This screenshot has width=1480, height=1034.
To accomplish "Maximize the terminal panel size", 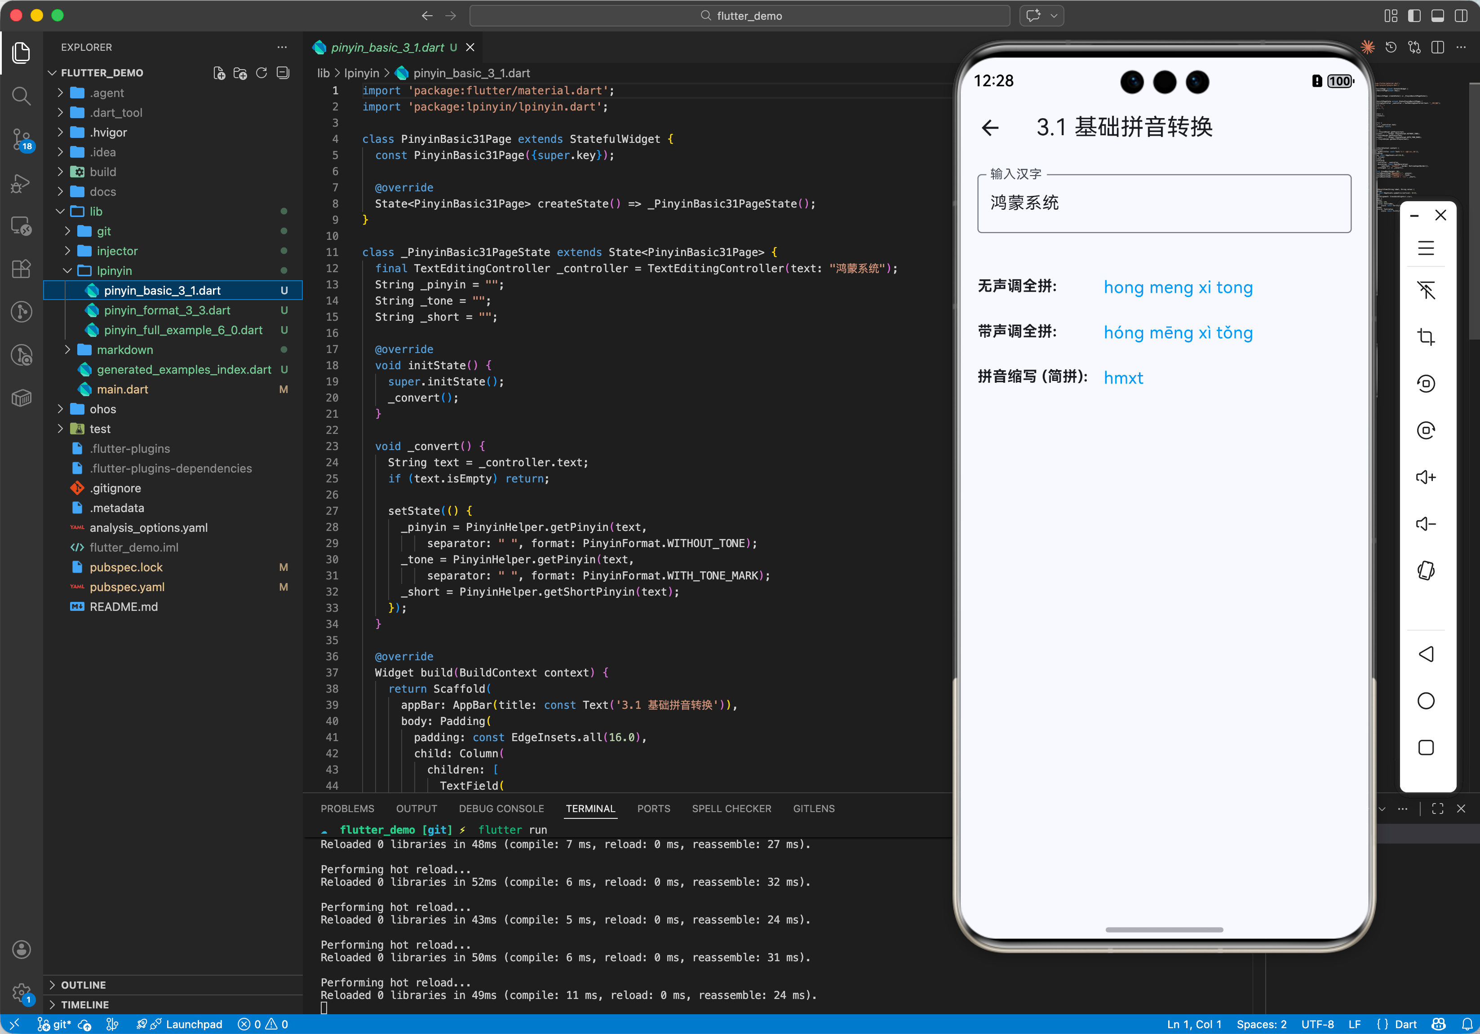I will [1437, 809].
